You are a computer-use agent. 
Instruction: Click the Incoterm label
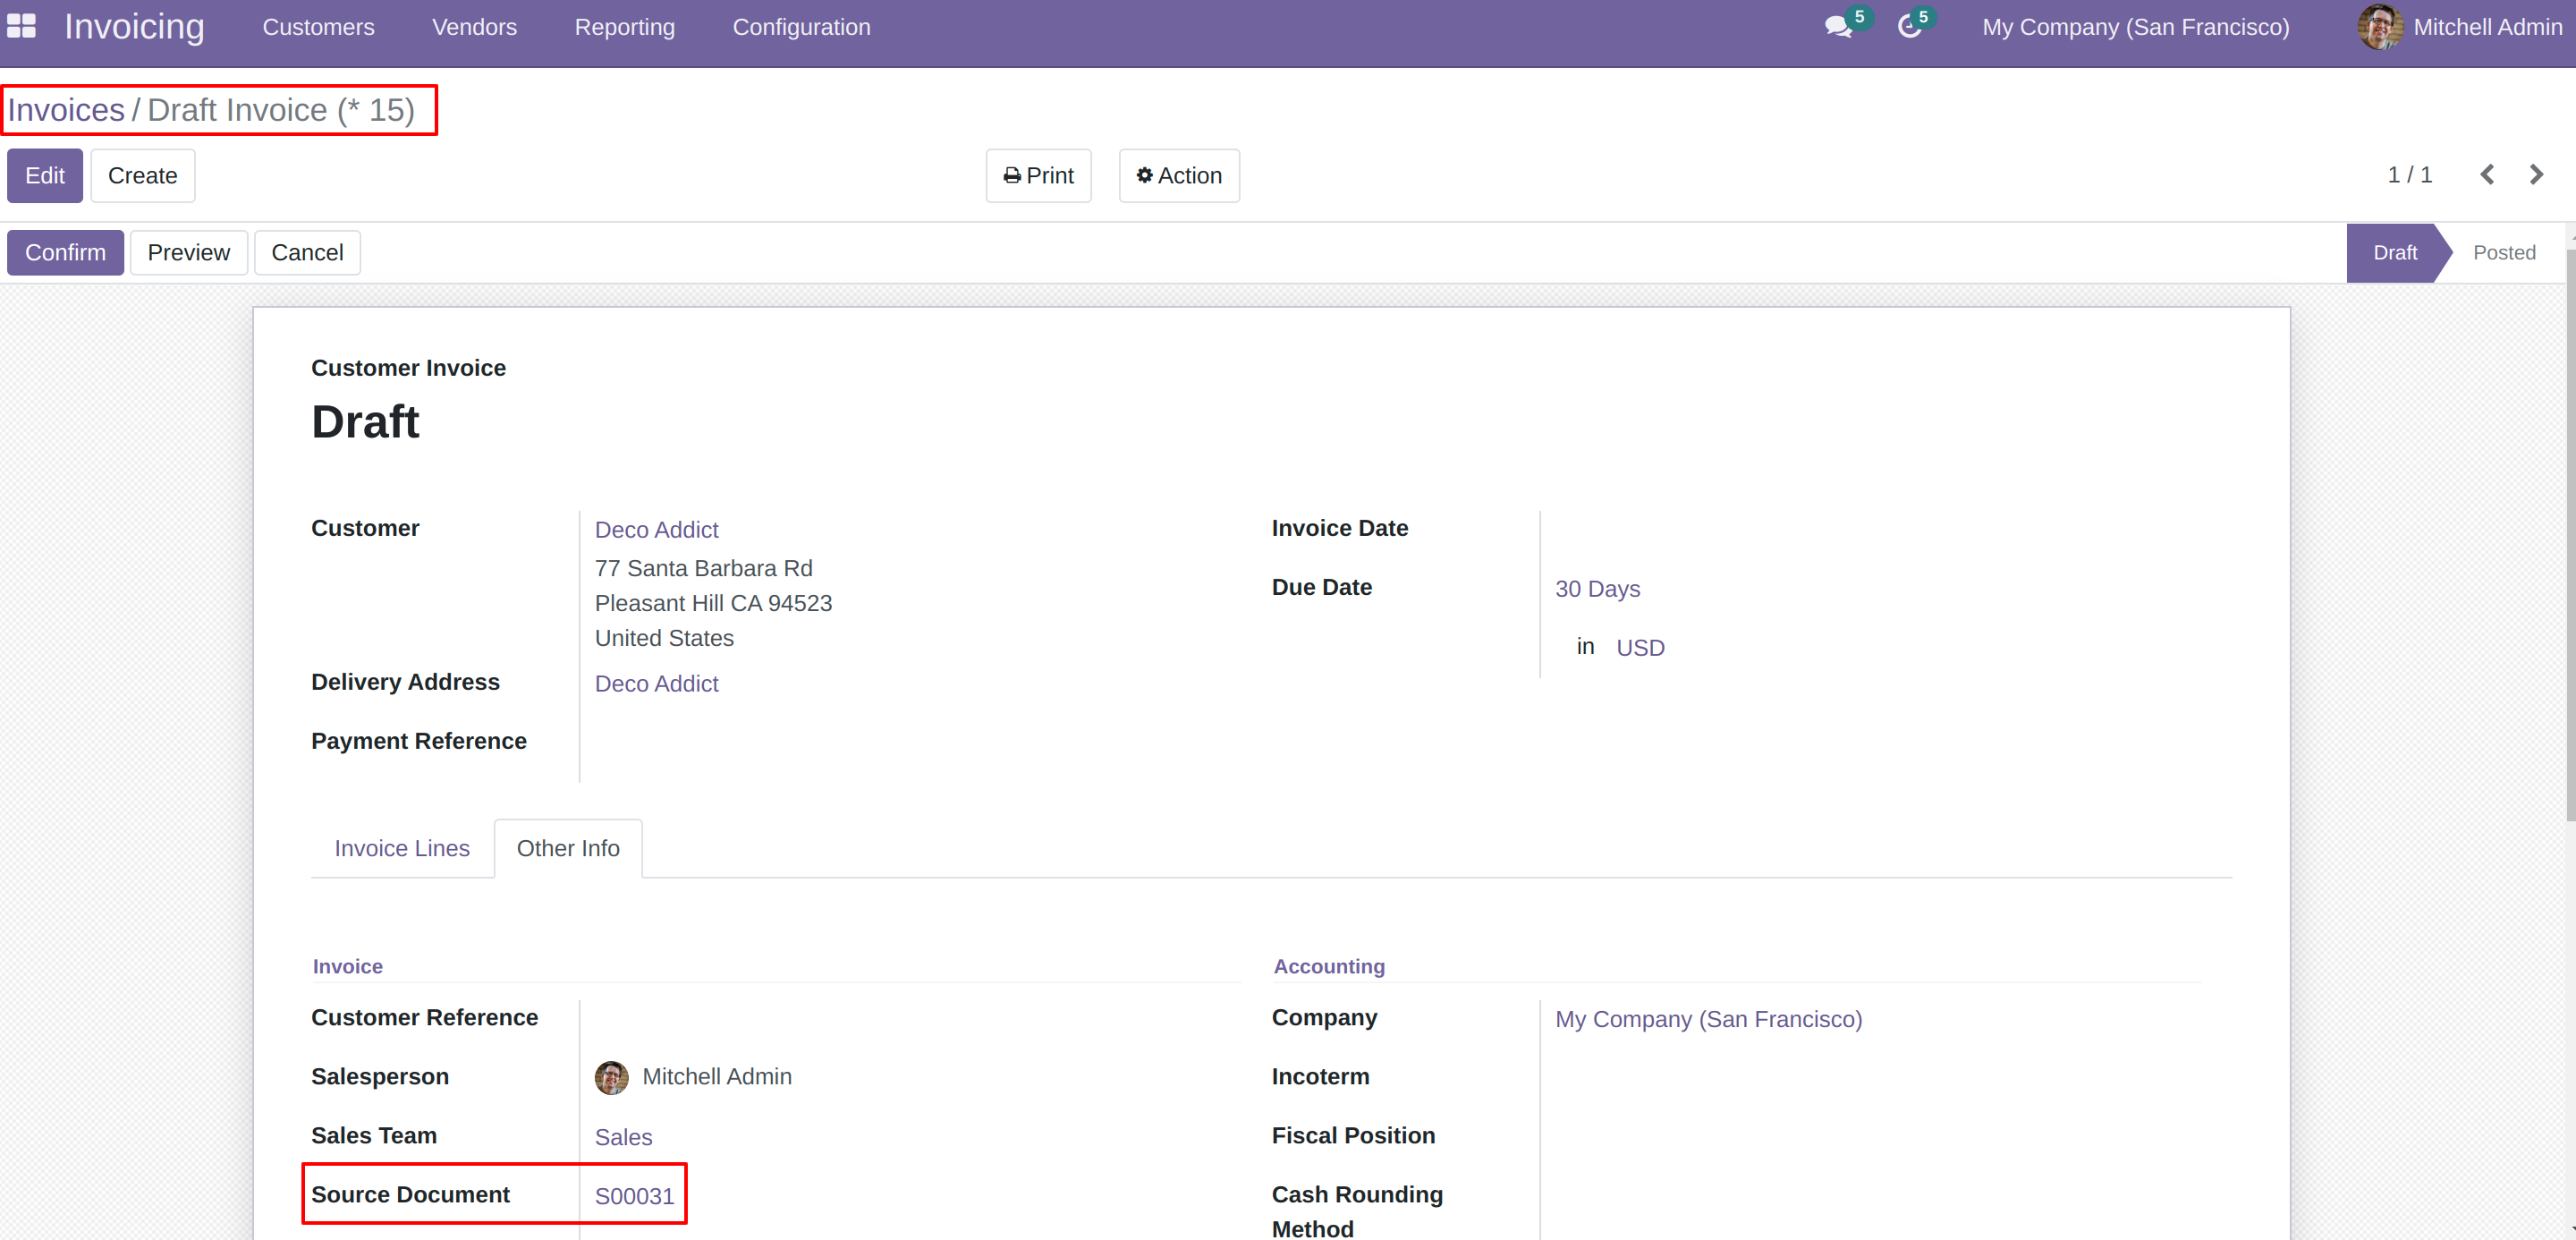click(x=1320, y=1077)
